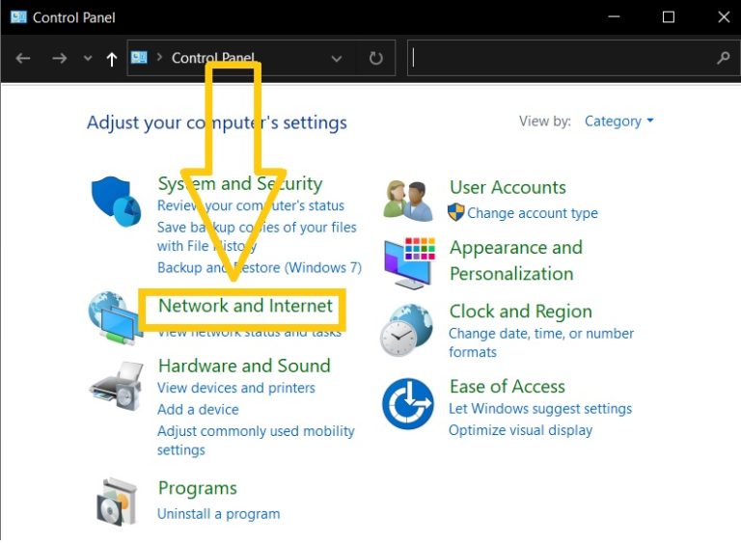The image size is (741, 544).
Task: Open Network and Internet category
Action: pos(245,306)
